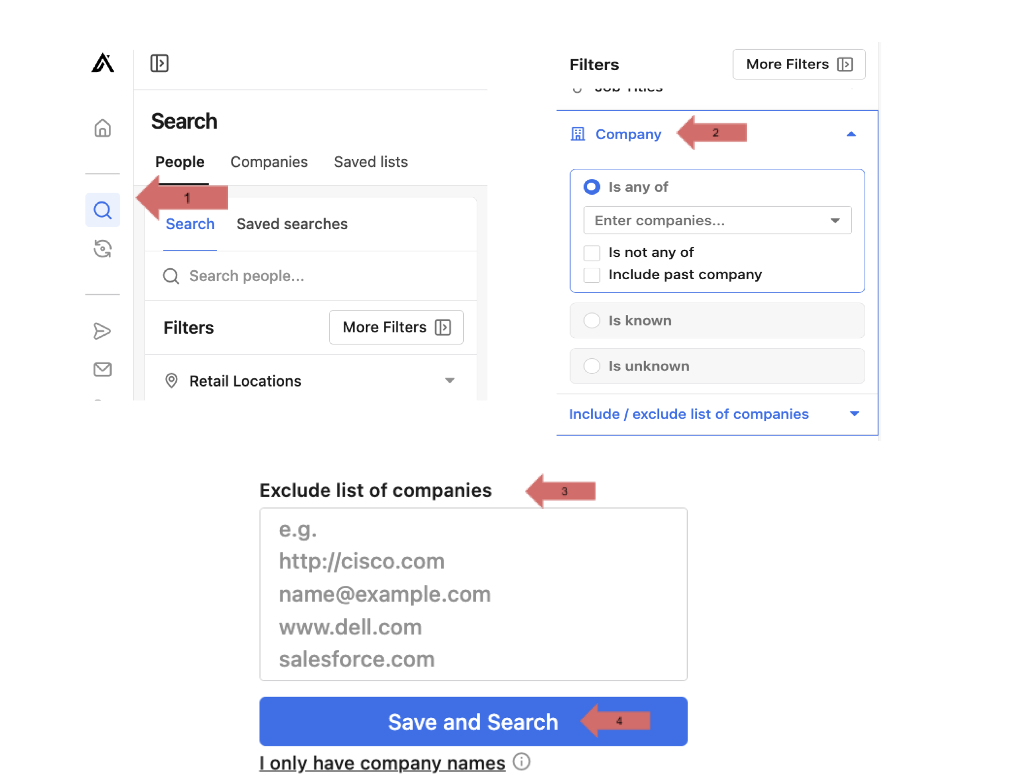Click the Save and Search button

[x=473, y=721]
